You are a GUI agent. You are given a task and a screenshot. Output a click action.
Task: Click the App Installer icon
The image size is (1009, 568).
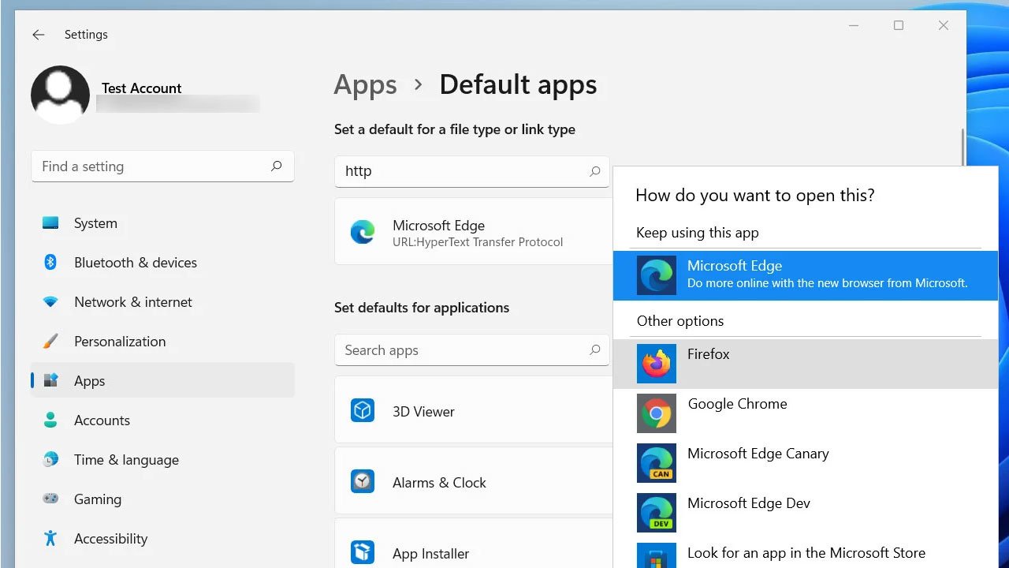363,552
